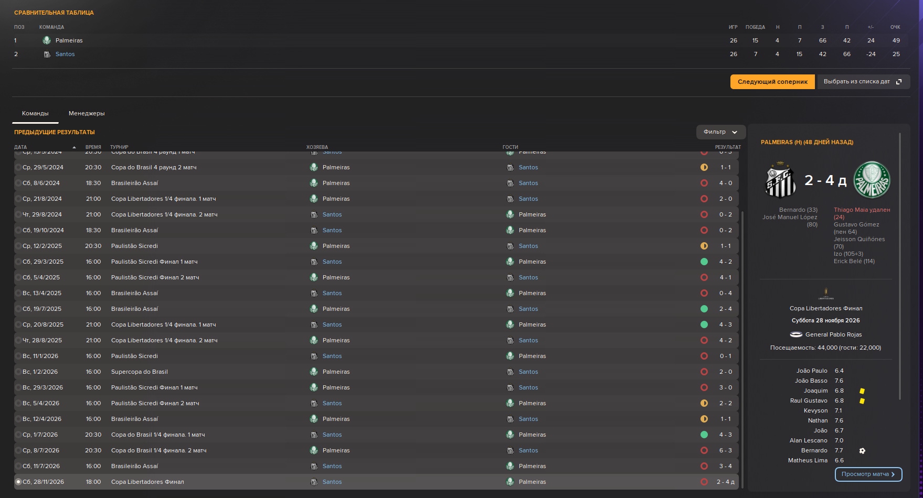Click the draw indicator on the 29/5/2024 match
Image resolution: width=923 pixels, height=498 pixels.
704,167
